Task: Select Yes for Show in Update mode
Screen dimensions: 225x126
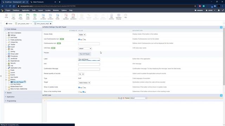Action: pos(79,87)
